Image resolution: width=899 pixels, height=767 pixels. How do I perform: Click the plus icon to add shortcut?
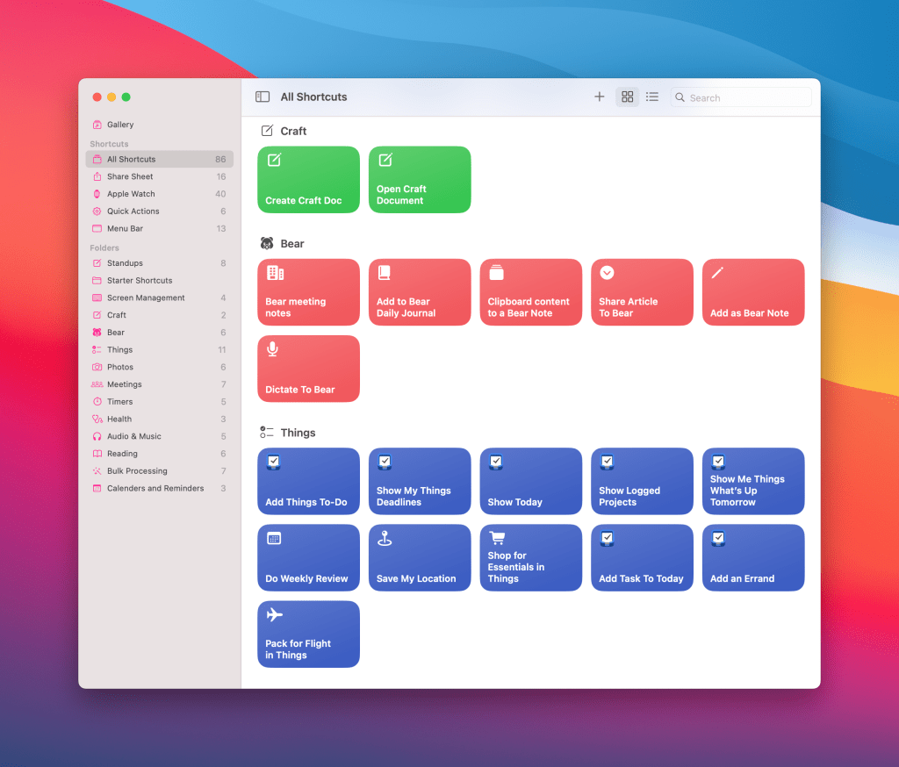(x=600, y=97)
